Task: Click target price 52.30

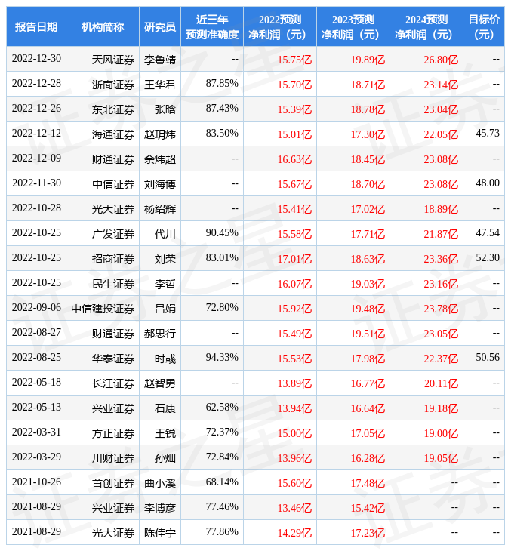Action: click(x=488, y=257)
